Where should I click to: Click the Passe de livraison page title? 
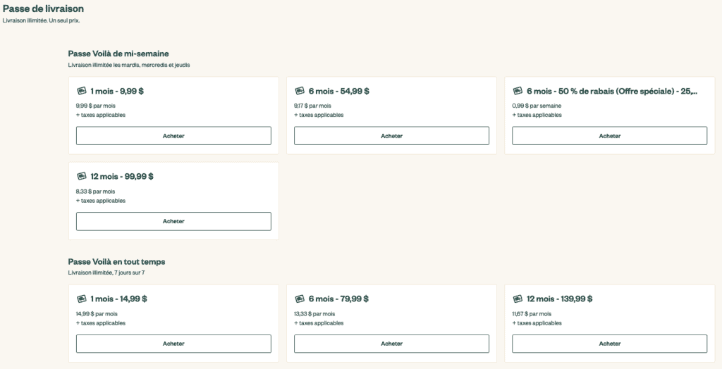pyautogui.click(x=43, y=8)
